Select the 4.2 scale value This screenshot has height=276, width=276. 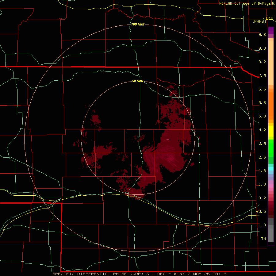pos(262,130)
